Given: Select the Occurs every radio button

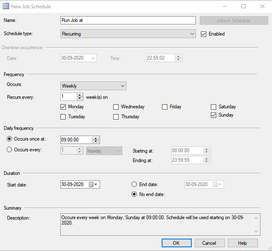Looking at the screenshot, I should click(9, 150).
